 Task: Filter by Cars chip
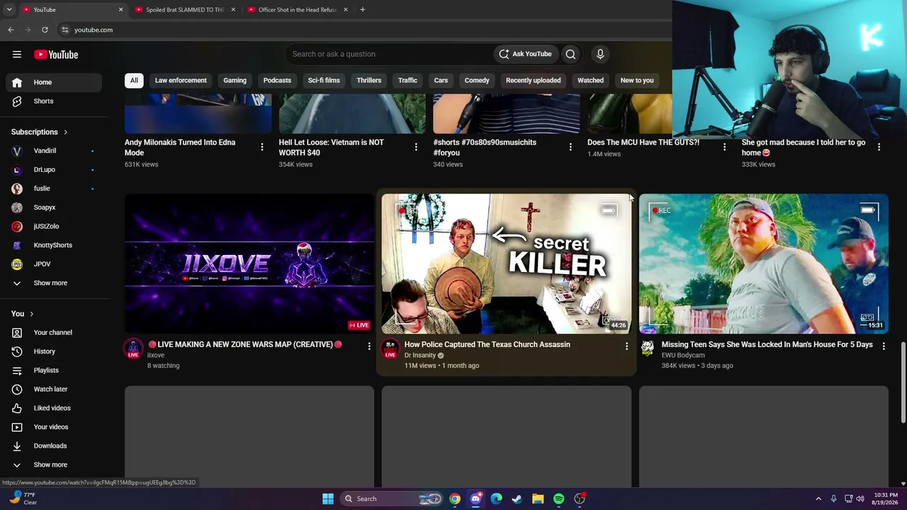click(x=441, y=80)
